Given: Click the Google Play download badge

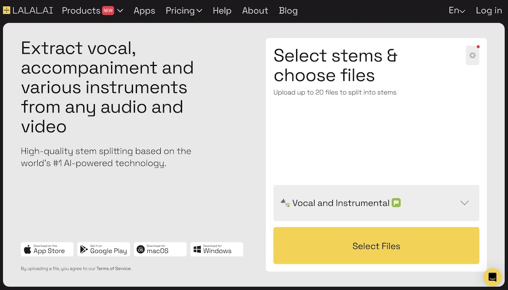Looking at the screenshot, I should point(104,249).
